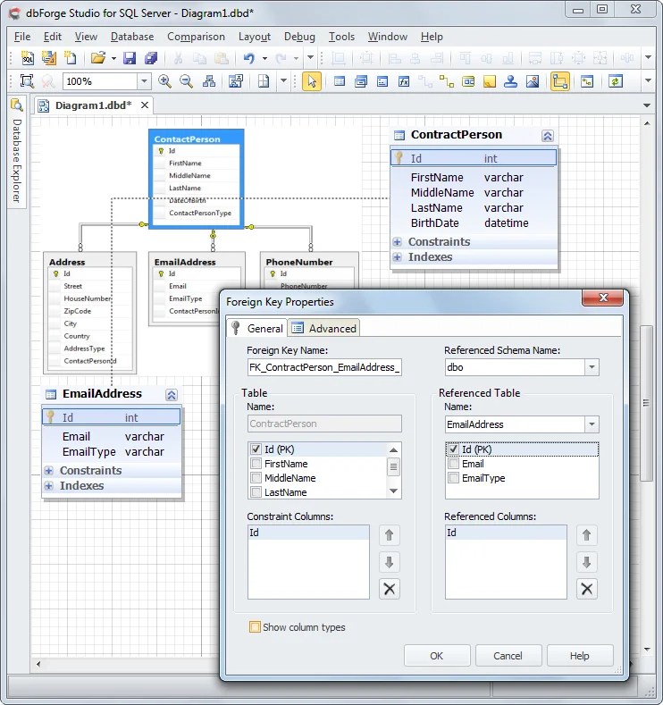Click the New SQL document icon
The height and width of the screenshot is (705, 663).
[28, 58]
